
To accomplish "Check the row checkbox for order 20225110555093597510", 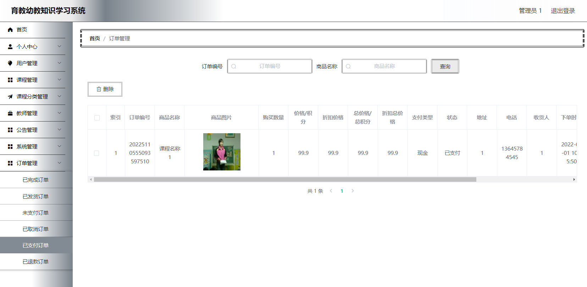I will (x=96, y=153).
